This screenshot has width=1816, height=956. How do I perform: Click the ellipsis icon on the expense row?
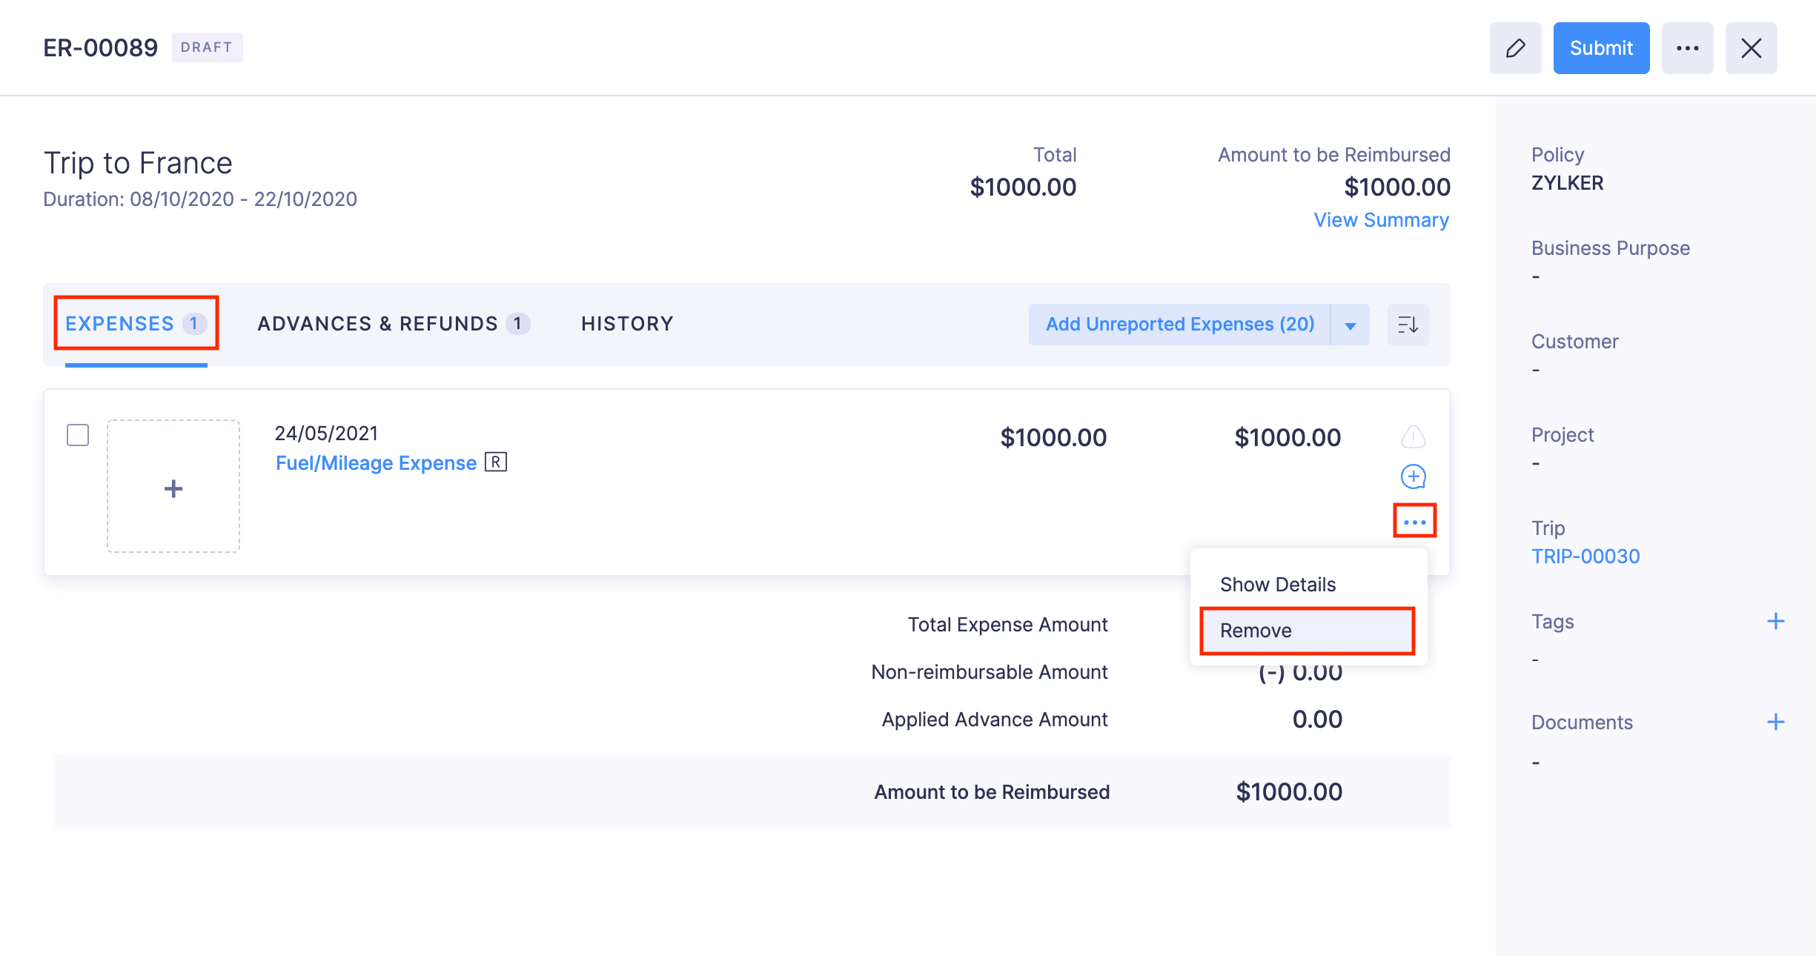(x=1414, y=520)
